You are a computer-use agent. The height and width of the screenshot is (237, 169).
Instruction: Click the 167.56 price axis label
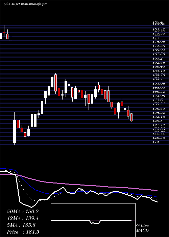[159, 54]
